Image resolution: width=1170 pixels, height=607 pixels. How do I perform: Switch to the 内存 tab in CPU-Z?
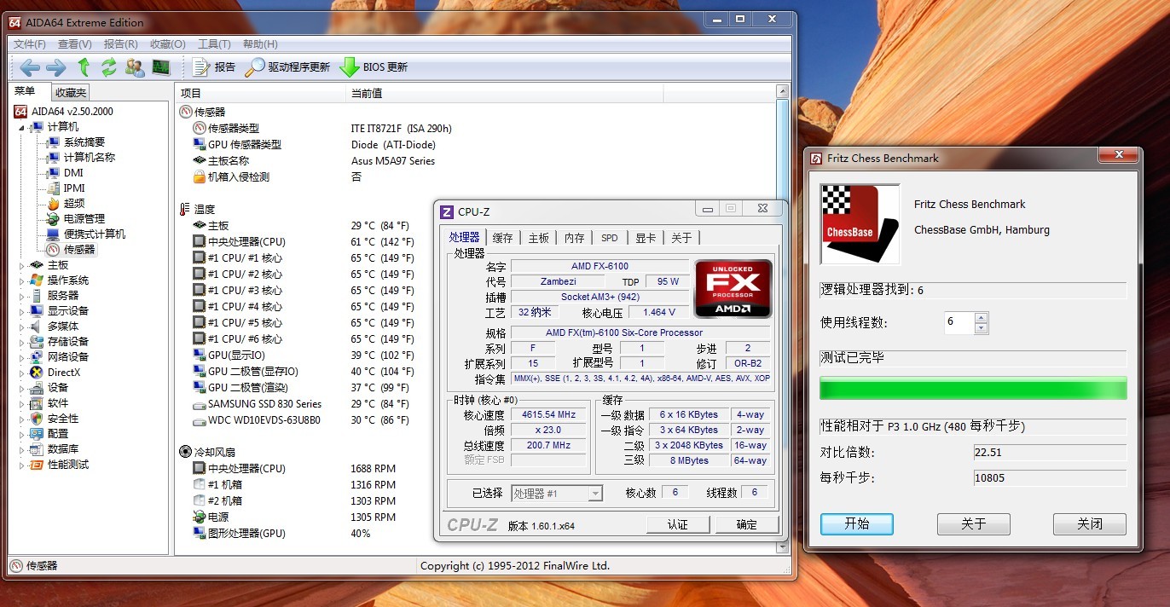575,238
